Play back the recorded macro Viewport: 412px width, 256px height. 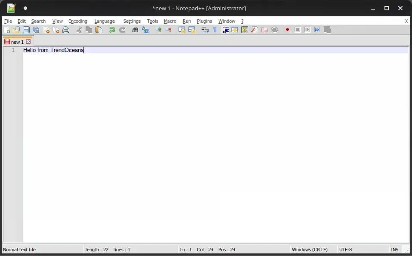(307, 30)
